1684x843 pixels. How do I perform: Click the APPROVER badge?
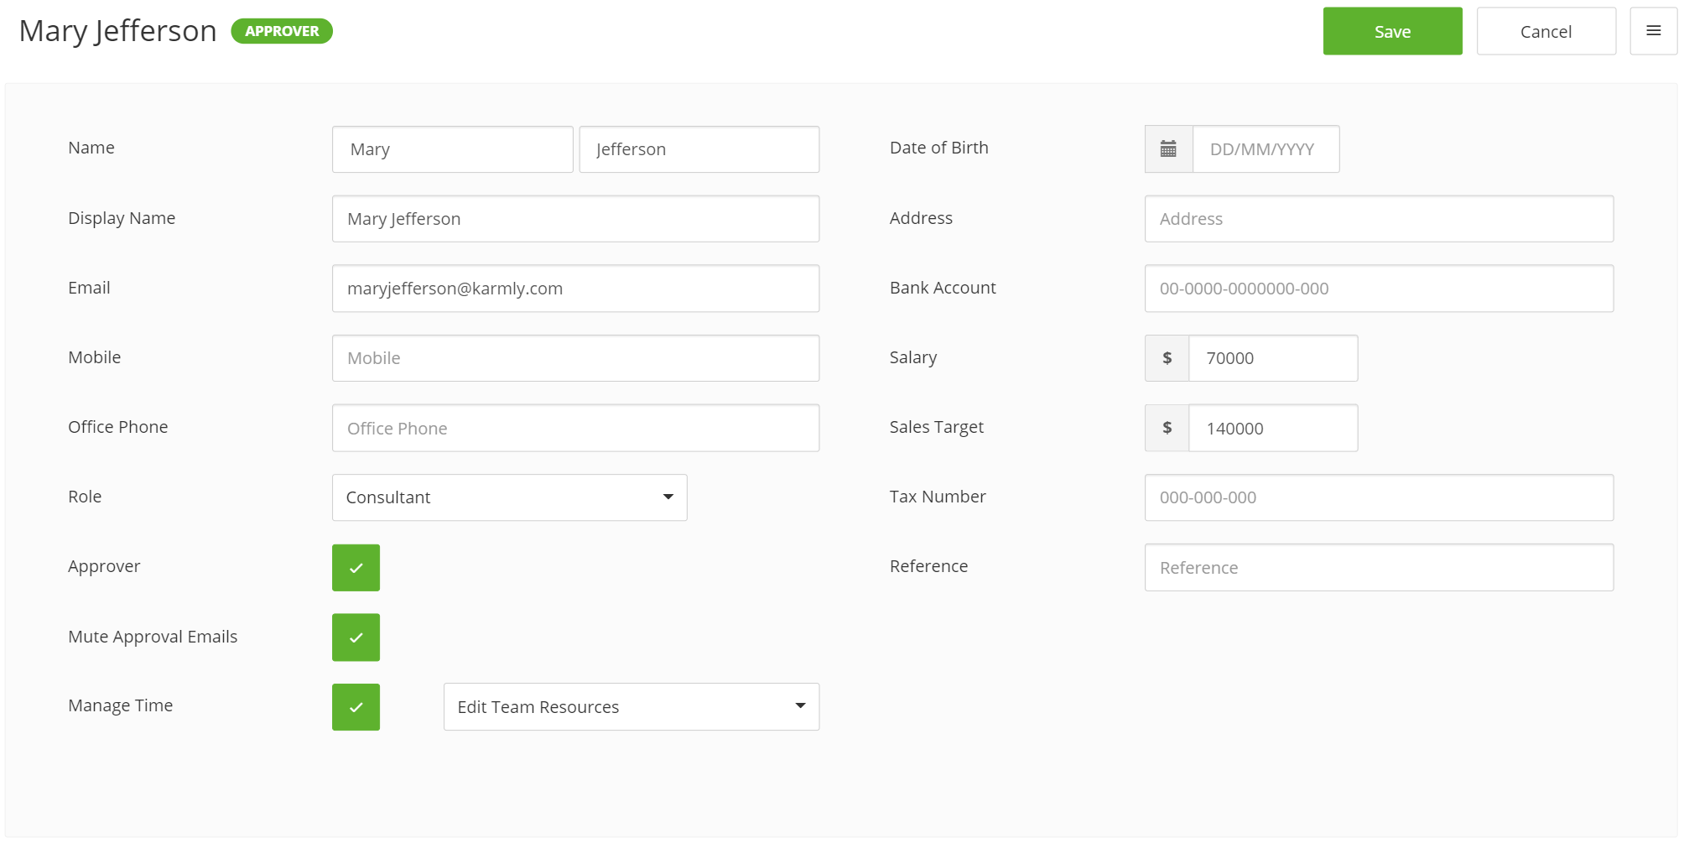pyautogui.click(x=282, y=31)
